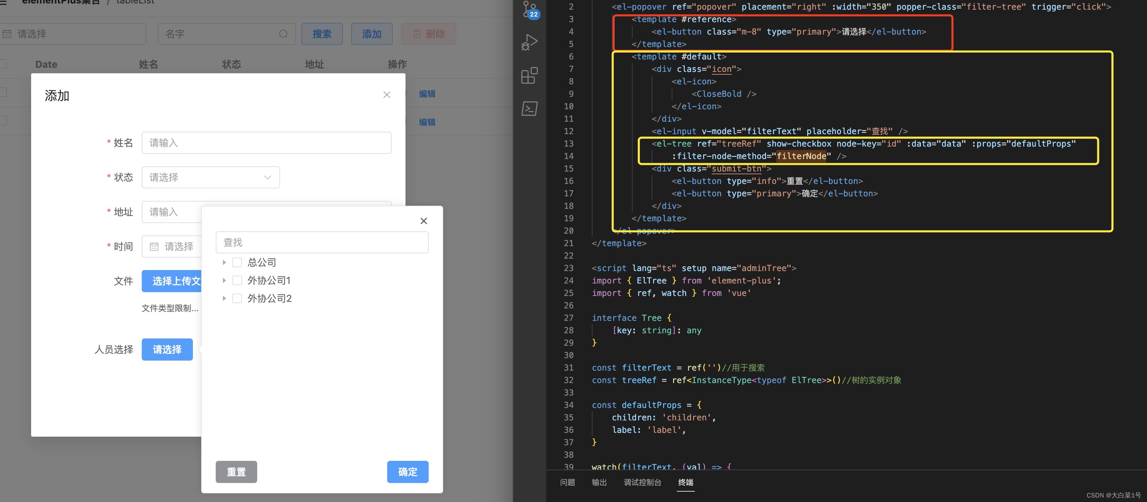The image size is (1147, 502).
Task: Expand the 总公司 tree node
Action: 224,262
